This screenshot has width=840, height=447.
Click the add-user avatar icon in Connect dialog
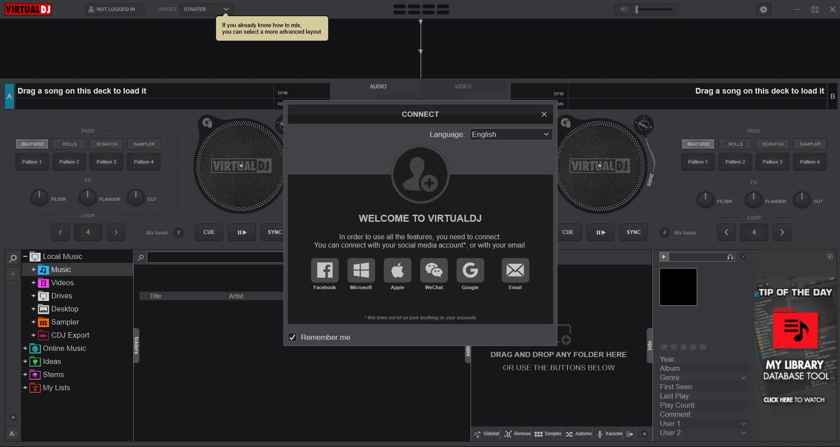click(420, 175)
